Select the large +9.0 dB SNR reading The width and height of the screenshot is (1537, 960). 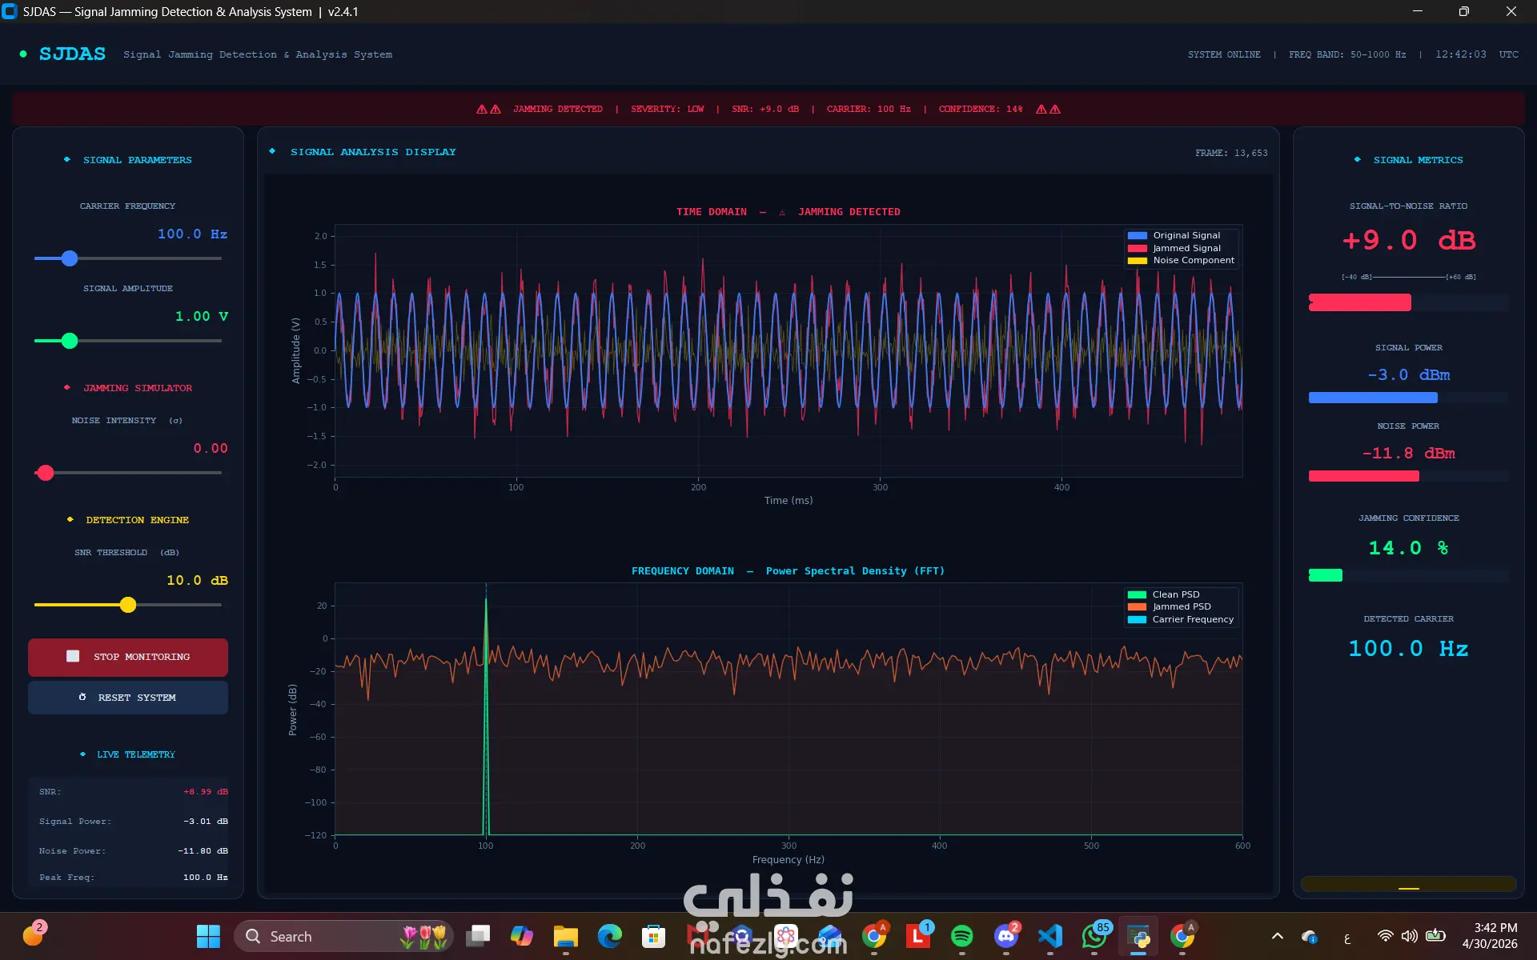pos(1409,240)
